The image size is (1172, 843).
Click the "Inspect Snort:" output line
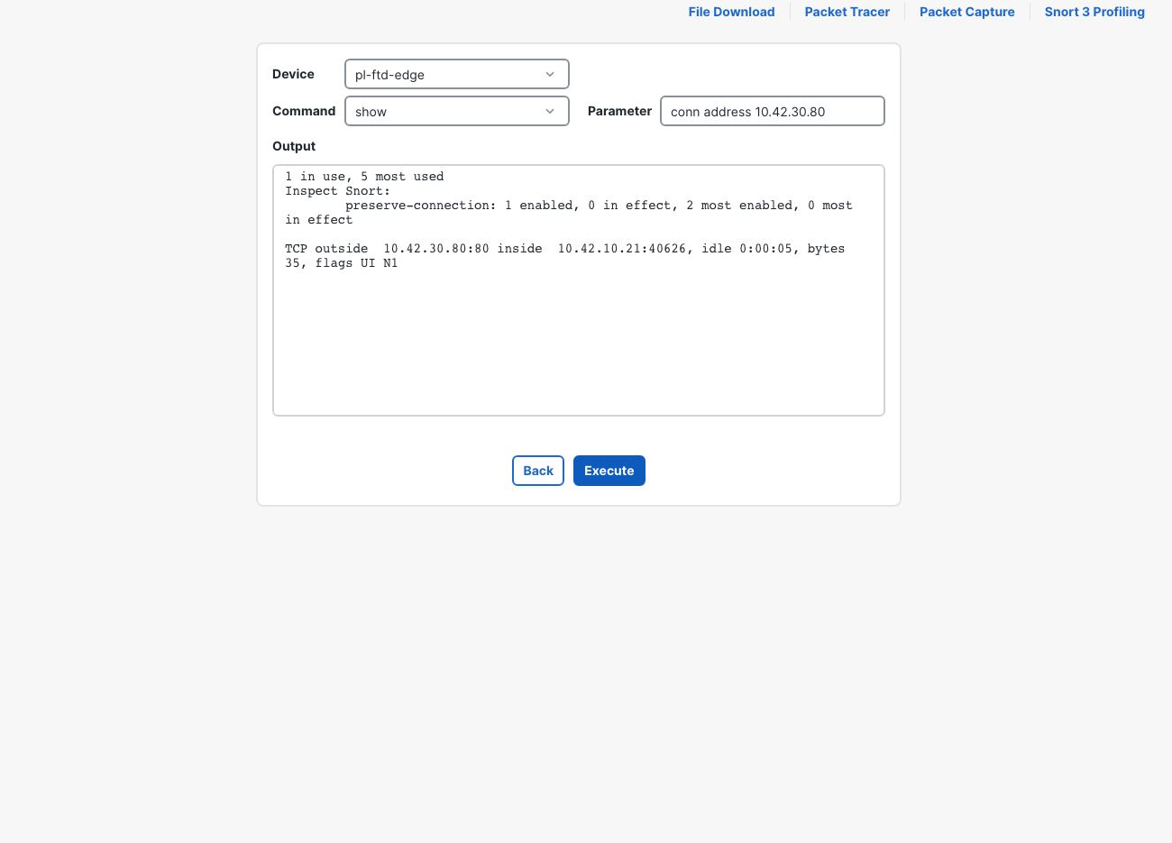[338, 191]
